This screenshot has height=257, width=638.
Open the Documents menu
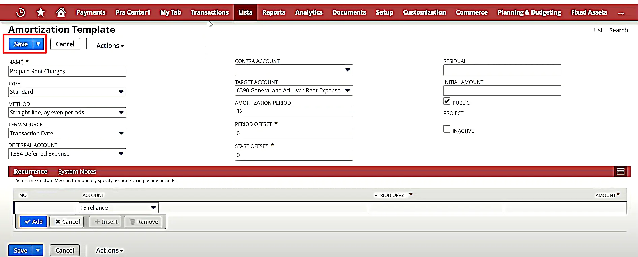coord(349,12)
